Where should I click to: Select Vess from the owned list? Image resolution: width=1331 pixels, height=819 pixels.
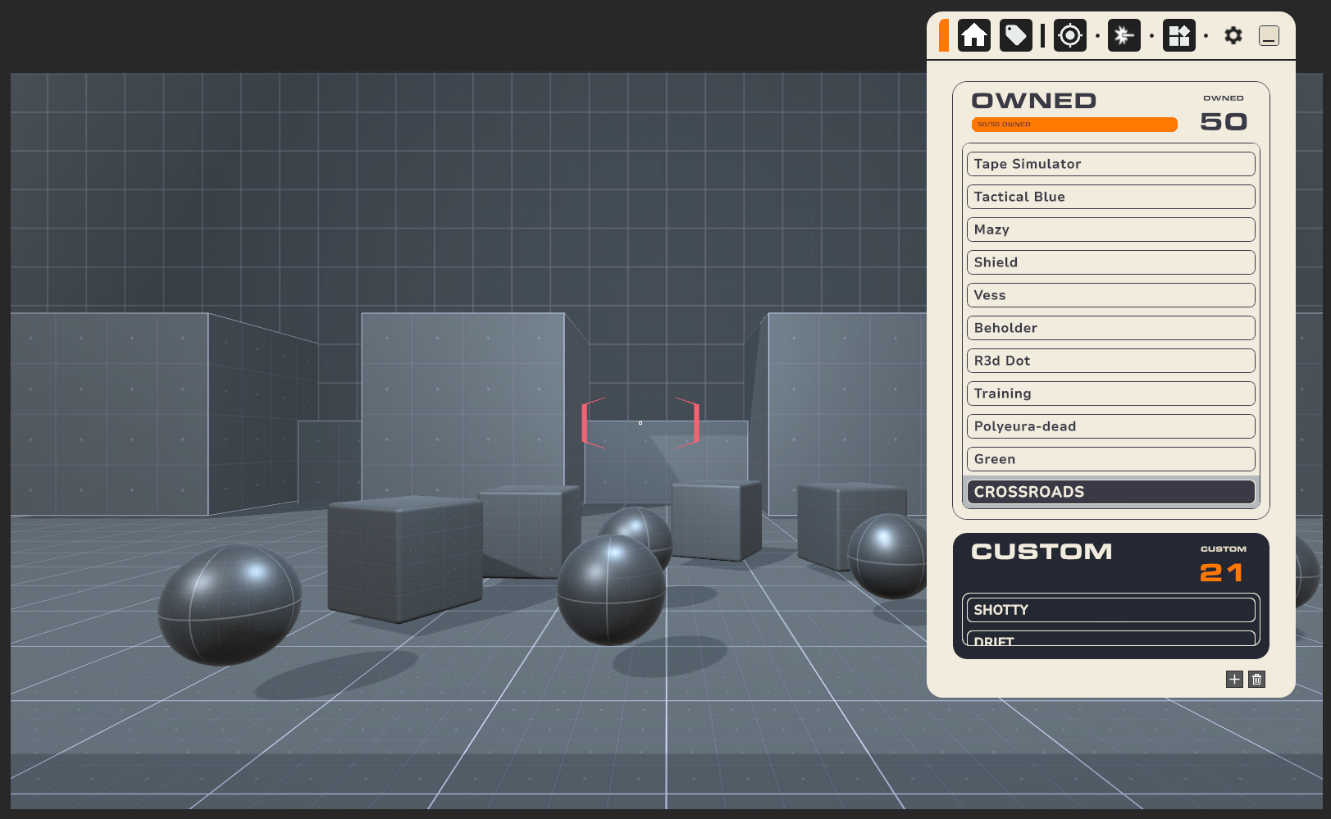(1110, 295)
